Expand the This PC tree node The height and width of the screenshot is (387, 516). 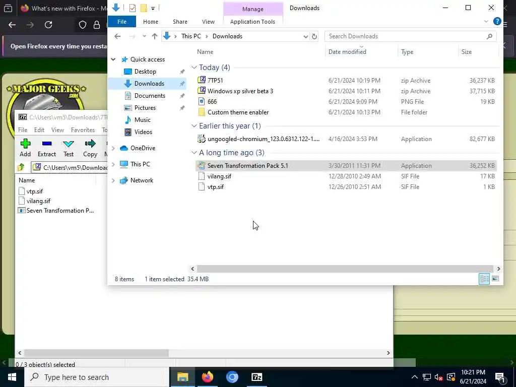coord(113,164)
